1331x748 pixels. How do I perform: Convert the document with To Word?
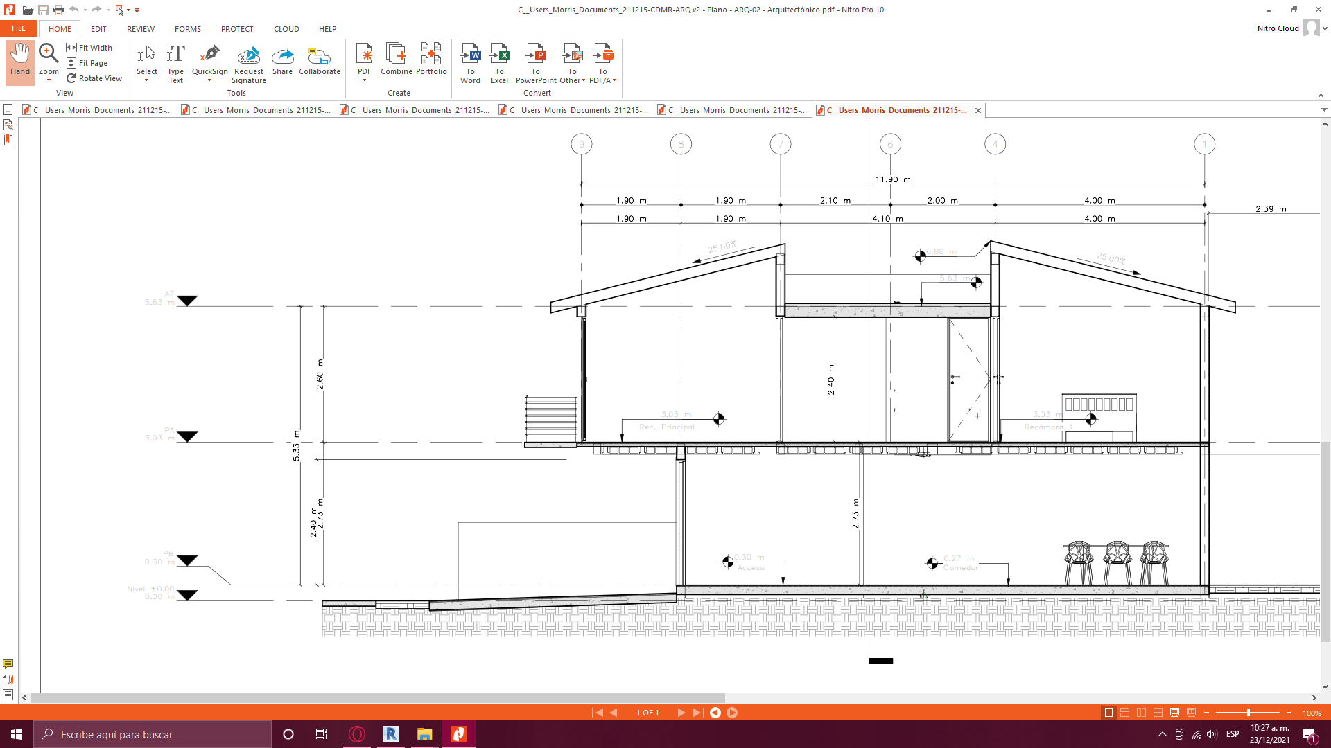pos(471,62)
